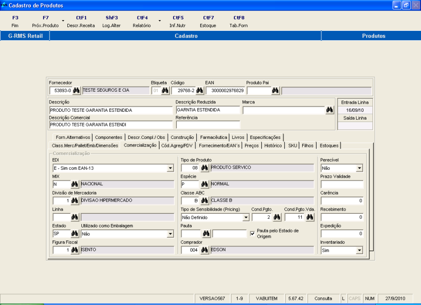Screen dimensions: 421x305
Task: Switch to Farmacêutica tab
Action: point(213,138)
